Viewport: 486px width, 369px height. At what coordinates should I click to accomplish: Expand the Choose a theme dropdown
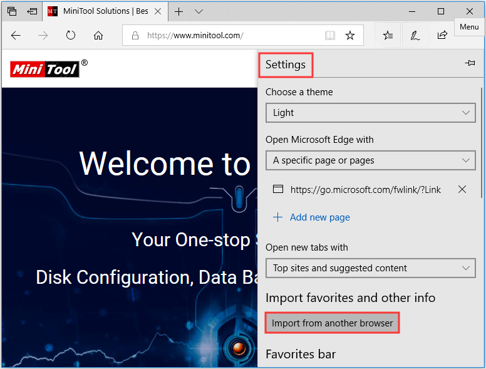pyautogui.click(x=370, y=113)
